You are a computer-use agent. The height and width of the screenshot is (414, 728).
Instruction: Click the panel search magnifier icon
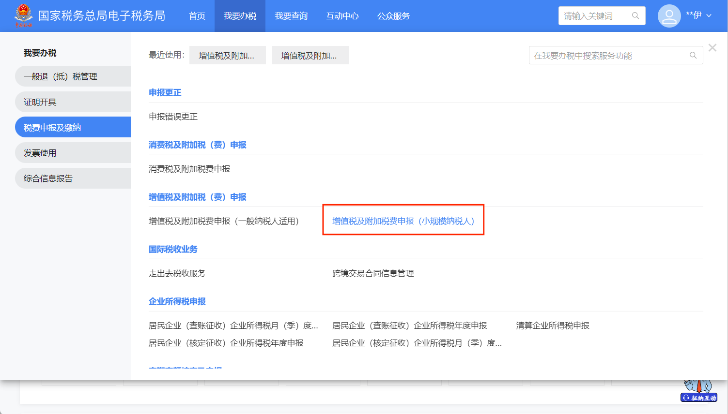pos(693,56)
